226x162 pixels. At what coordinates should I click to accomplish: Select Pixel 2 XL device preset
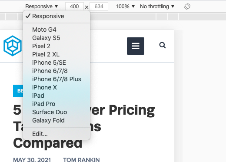click(56, 54)
